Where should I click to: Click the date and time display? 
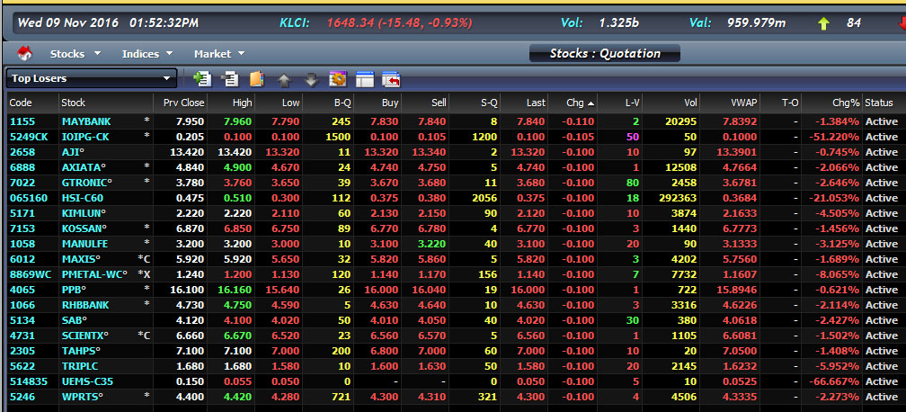click(108, 23)
